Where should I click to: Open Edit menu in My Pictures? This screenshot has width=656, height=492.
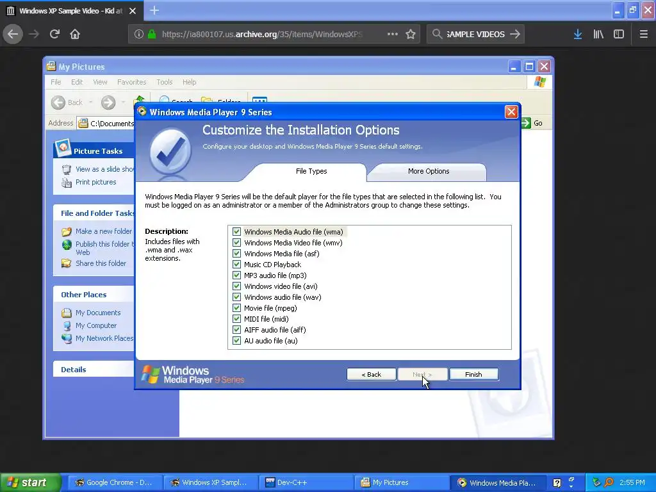[77, 82]
